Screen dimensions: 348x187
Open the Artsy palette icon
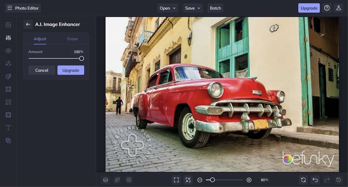[x=8, y=77]
